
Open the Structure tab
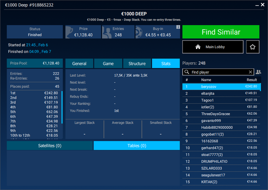pos(137,63)
